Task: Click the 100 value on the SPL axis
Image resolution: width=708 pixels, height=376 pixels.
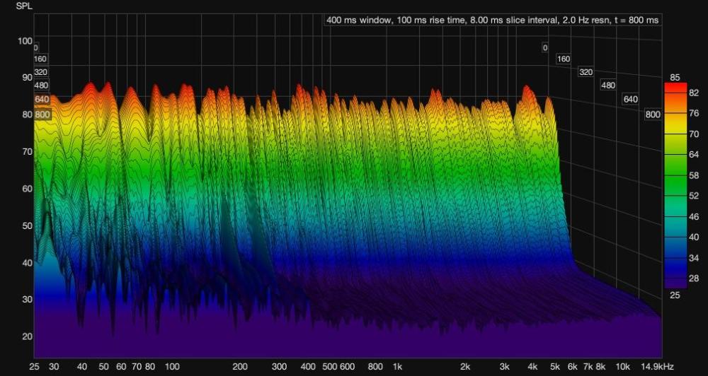Action: click(24, 41)
